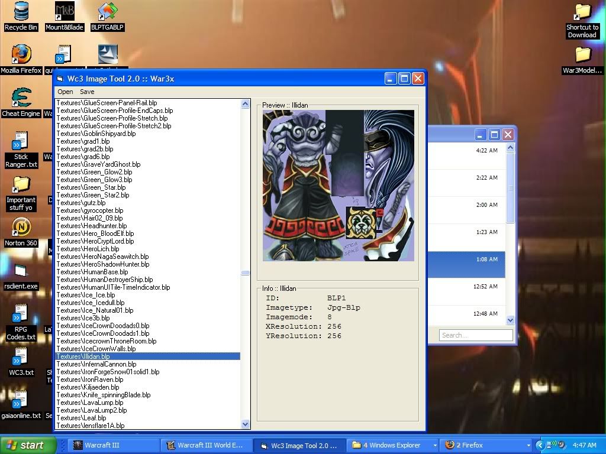Click the texture list scrollbar thumb
This screenshot has height=454, width=606.
(245, 273)
